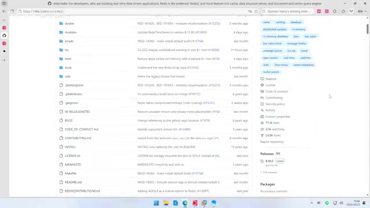370x208 pixels.
Task: Add a new tab with the plus icon
Action: tap(4, 60)
